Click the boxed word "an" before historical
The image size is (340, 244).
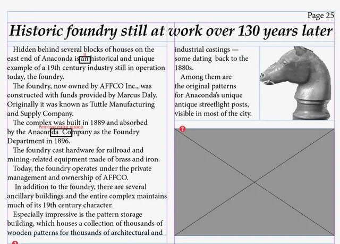(84, 59)
